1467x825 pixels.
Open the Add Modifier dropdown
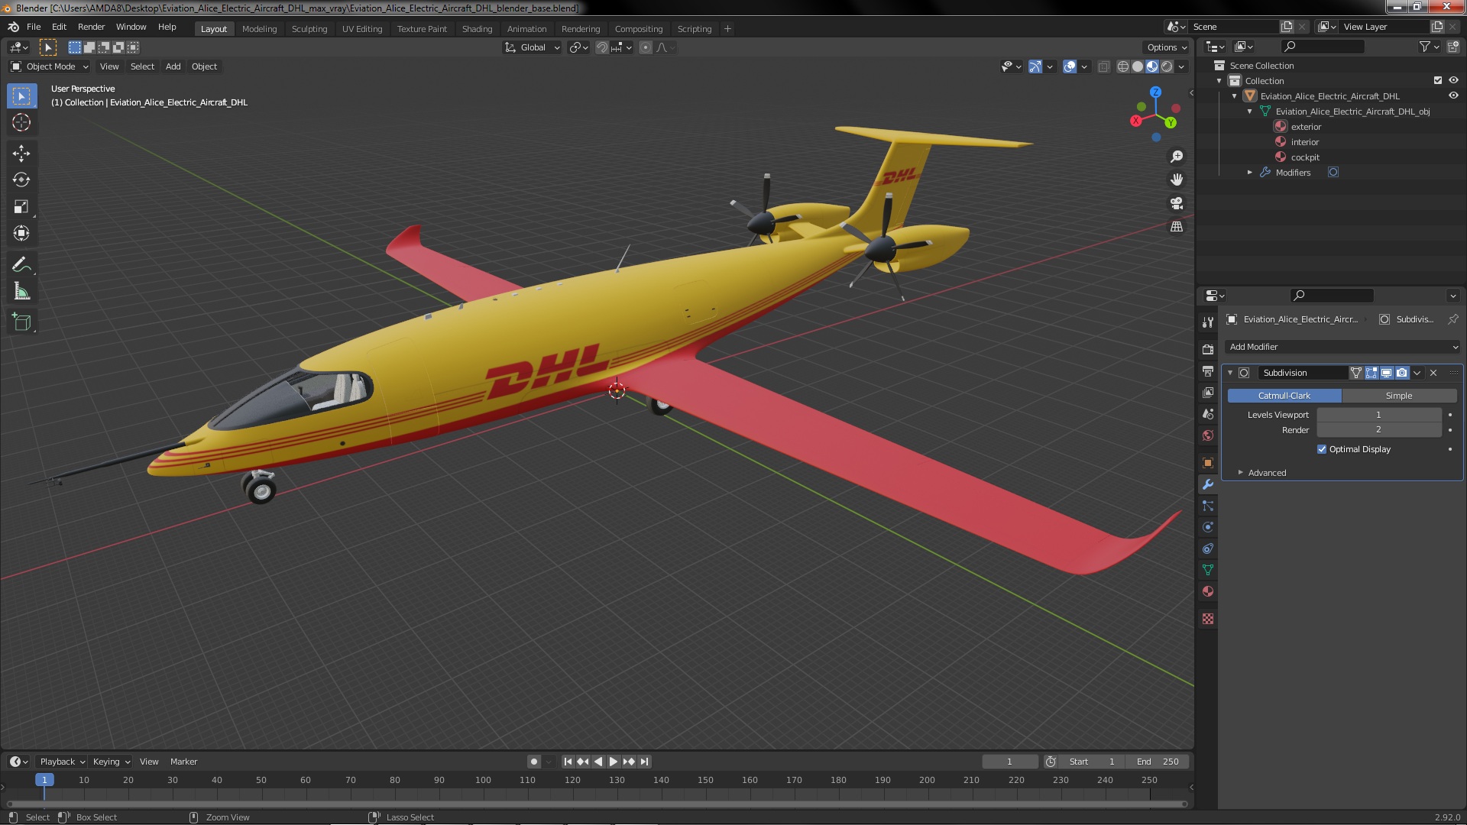click(x=1342, y=347)
